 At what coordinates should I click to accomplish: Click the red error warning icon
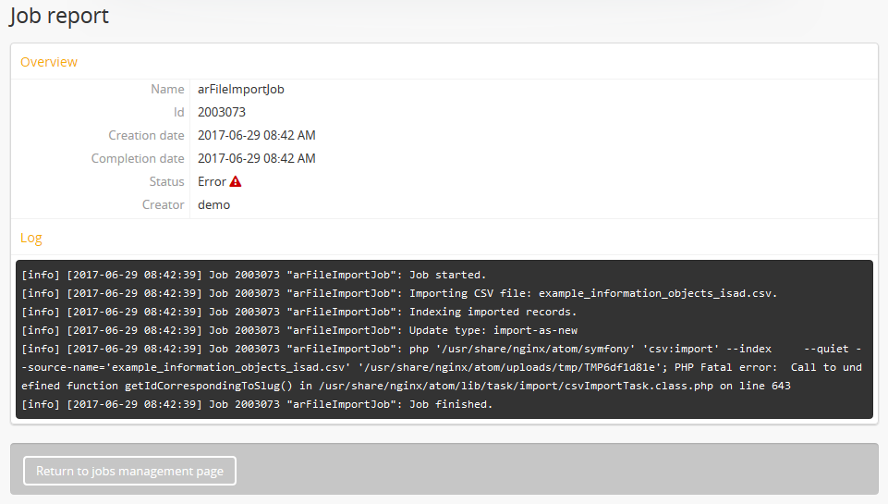coord(236,182)
